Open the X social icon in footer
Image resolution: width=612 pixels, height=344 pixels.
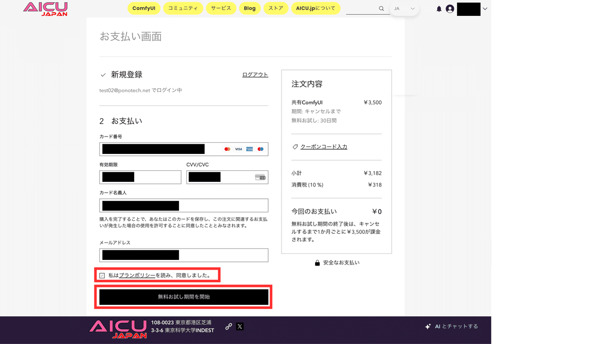[x=240, y=326]
